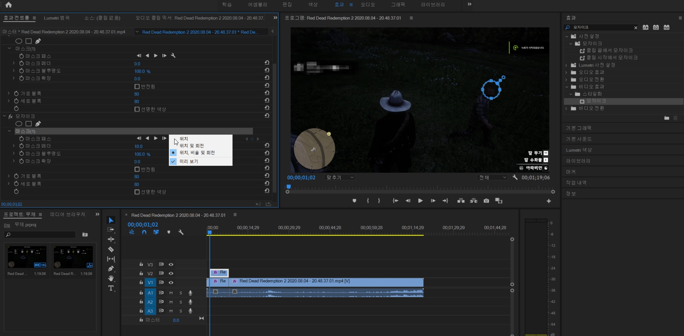The image size is (684, 336).
Task: Click project panel search field
Action: [40, 235]
